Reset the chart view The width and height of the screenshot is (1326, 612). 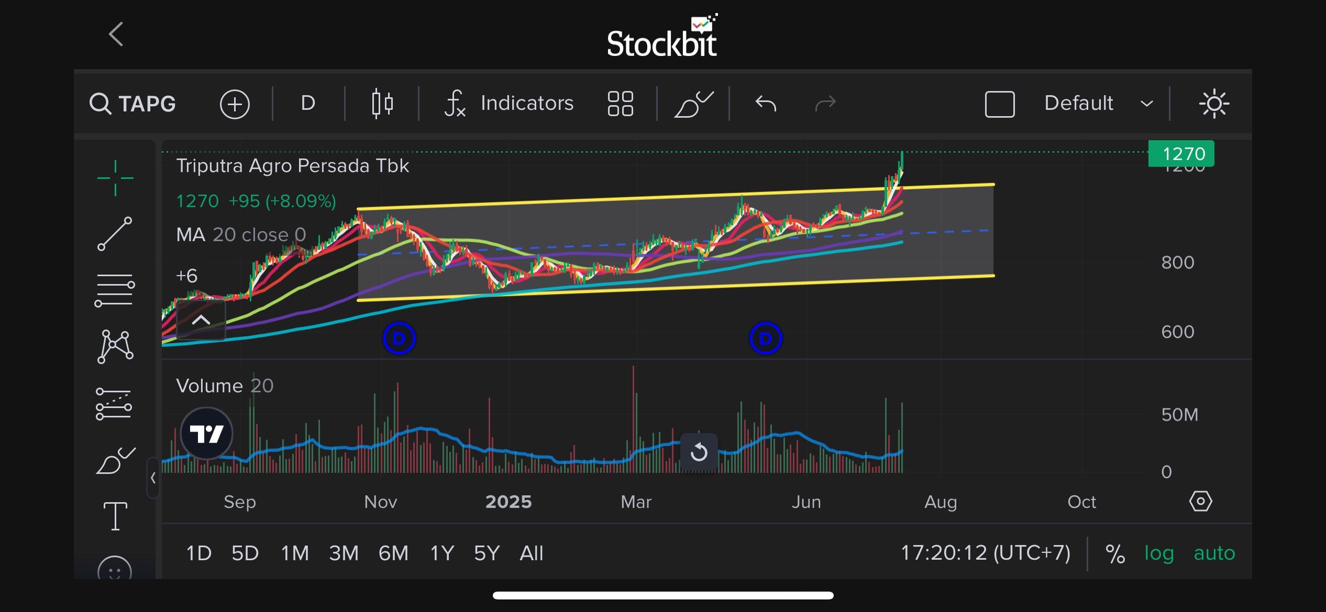[x=699, y=452]
